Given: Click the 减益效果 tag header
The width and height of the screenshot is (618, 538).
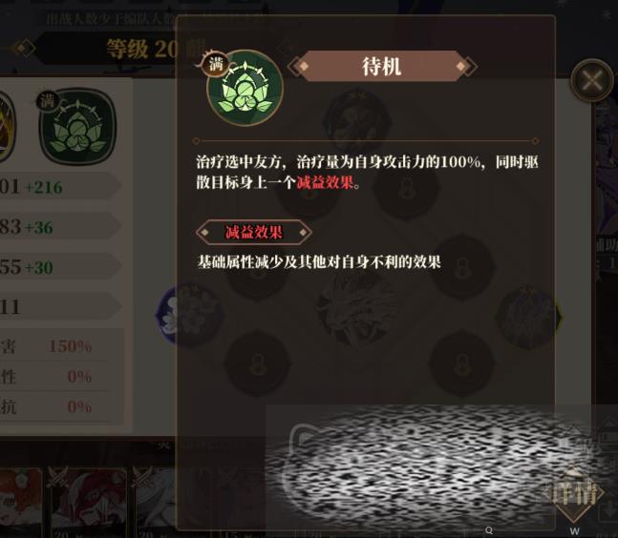Looking at the screenshot, I should click(254, 232).
